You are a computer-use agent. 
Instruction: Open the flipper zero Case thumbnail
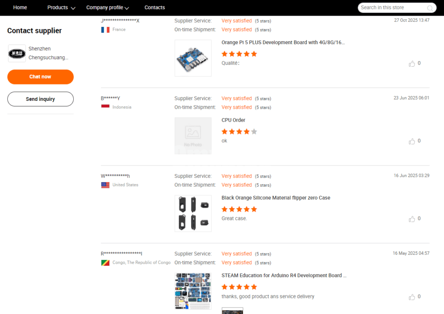point(193,213)
